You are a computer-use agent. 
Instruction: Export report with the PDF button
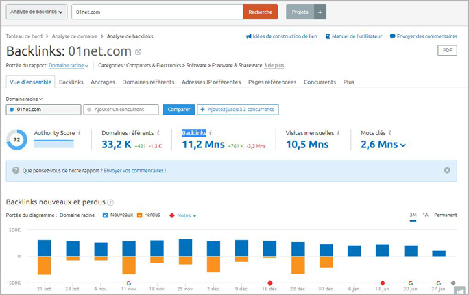point(447,50)
